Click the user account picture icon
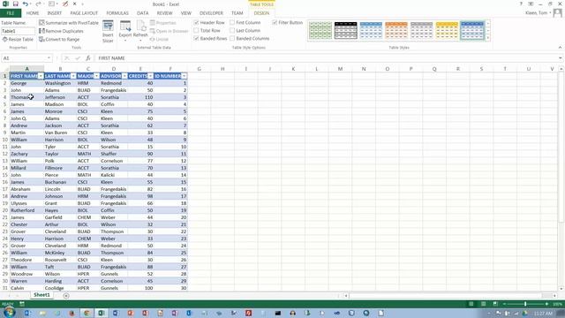The width and height of the screenshot is (565, 318). coord(557,13)
